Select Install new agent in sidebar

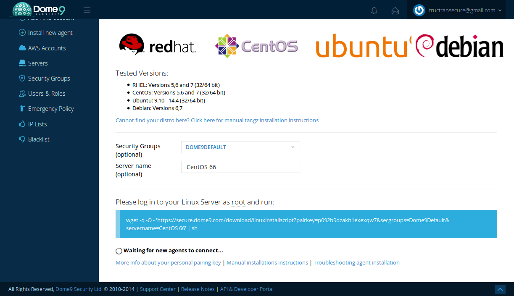[x=50, y=33]
